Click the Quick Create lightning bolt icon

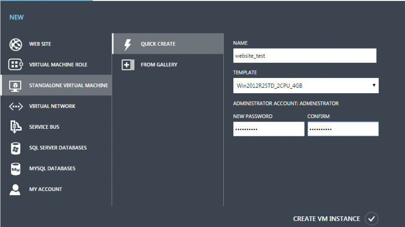pos(128,44)
